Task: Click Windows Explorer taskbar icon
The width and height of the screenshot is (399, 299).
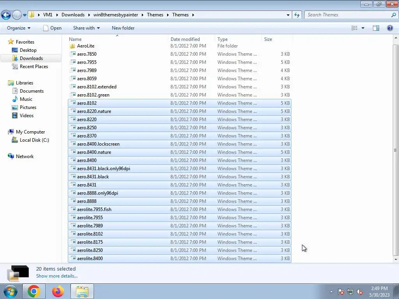Action: pyautogui.click(x=82, y=291)
